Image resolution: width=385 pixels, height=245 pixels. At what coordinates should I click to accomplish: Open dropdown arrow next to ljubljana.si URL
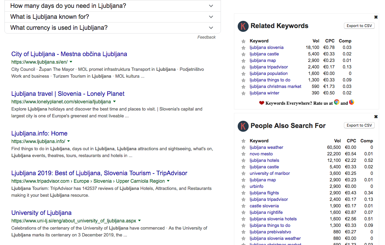pyautogui.click(x=71, y=62)
